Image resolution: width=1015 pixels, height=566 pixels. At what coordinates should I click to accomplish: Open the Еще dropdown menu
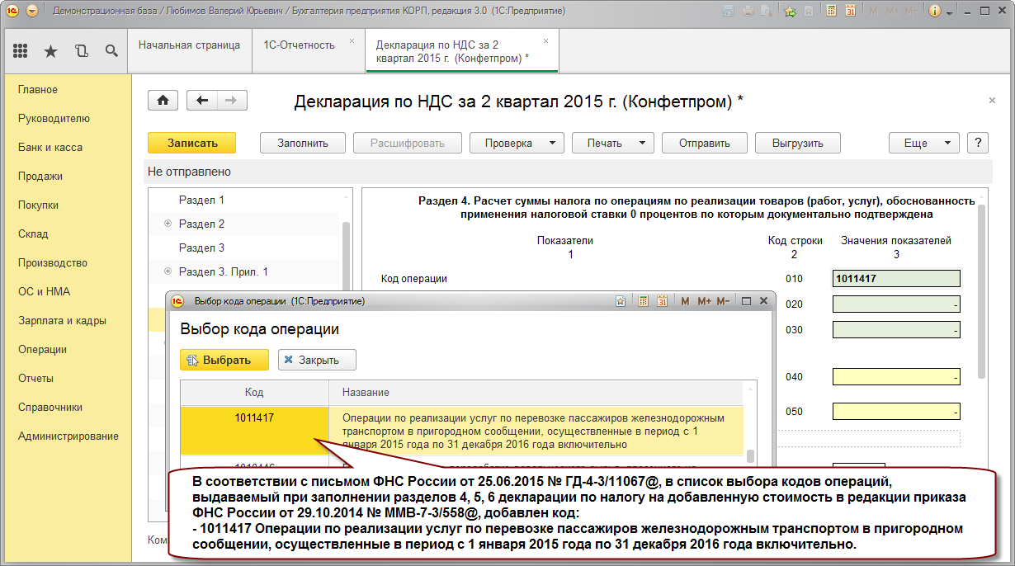tap(923, 143)
